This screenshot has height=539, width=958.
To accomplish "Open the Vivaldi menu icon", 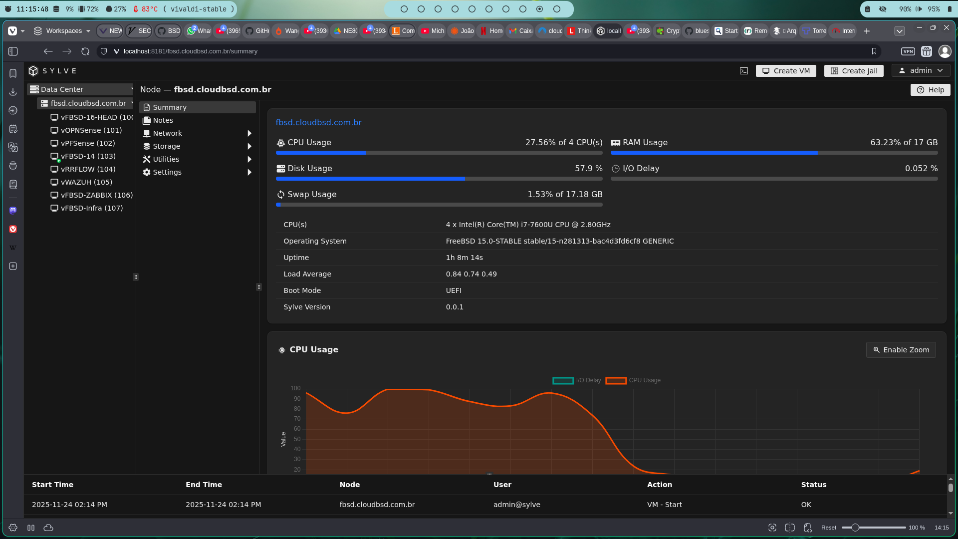I will [x=12, y=31].
